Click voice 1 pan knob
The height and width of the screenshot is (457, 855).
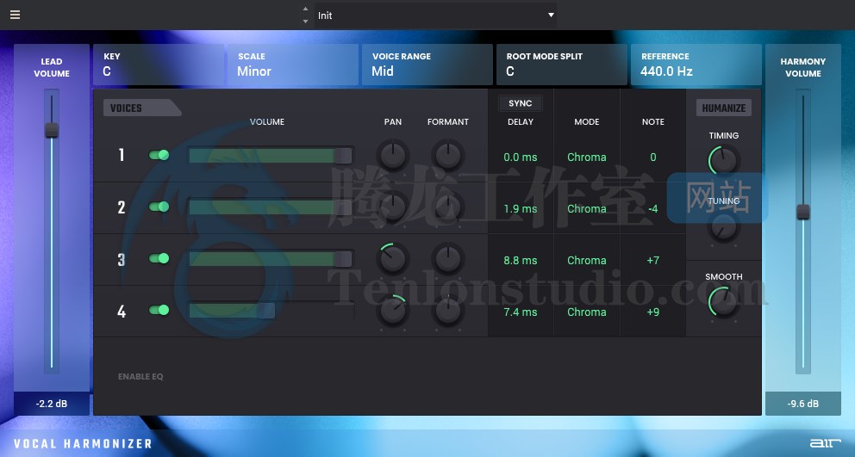click(x=393, y=155)
